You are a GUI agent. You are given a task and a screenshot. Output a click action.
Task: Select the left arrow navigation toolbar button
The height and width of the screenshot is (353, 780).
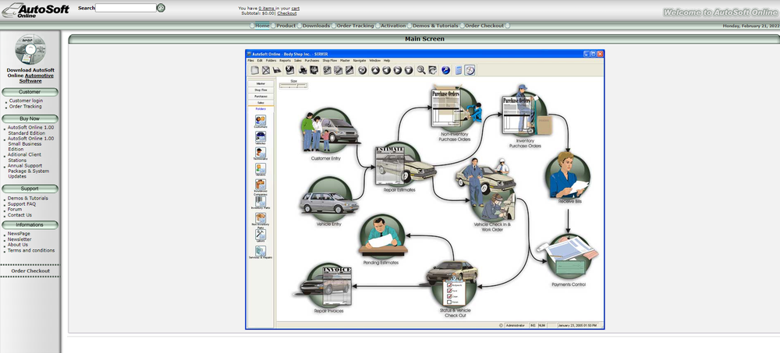pos(387,70)
